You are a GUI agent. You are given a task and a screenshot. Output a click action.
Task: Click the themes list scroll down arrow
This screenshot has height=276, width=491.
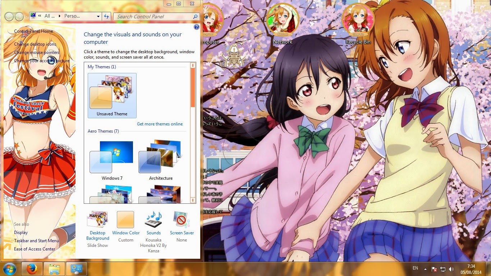(193, 200)
